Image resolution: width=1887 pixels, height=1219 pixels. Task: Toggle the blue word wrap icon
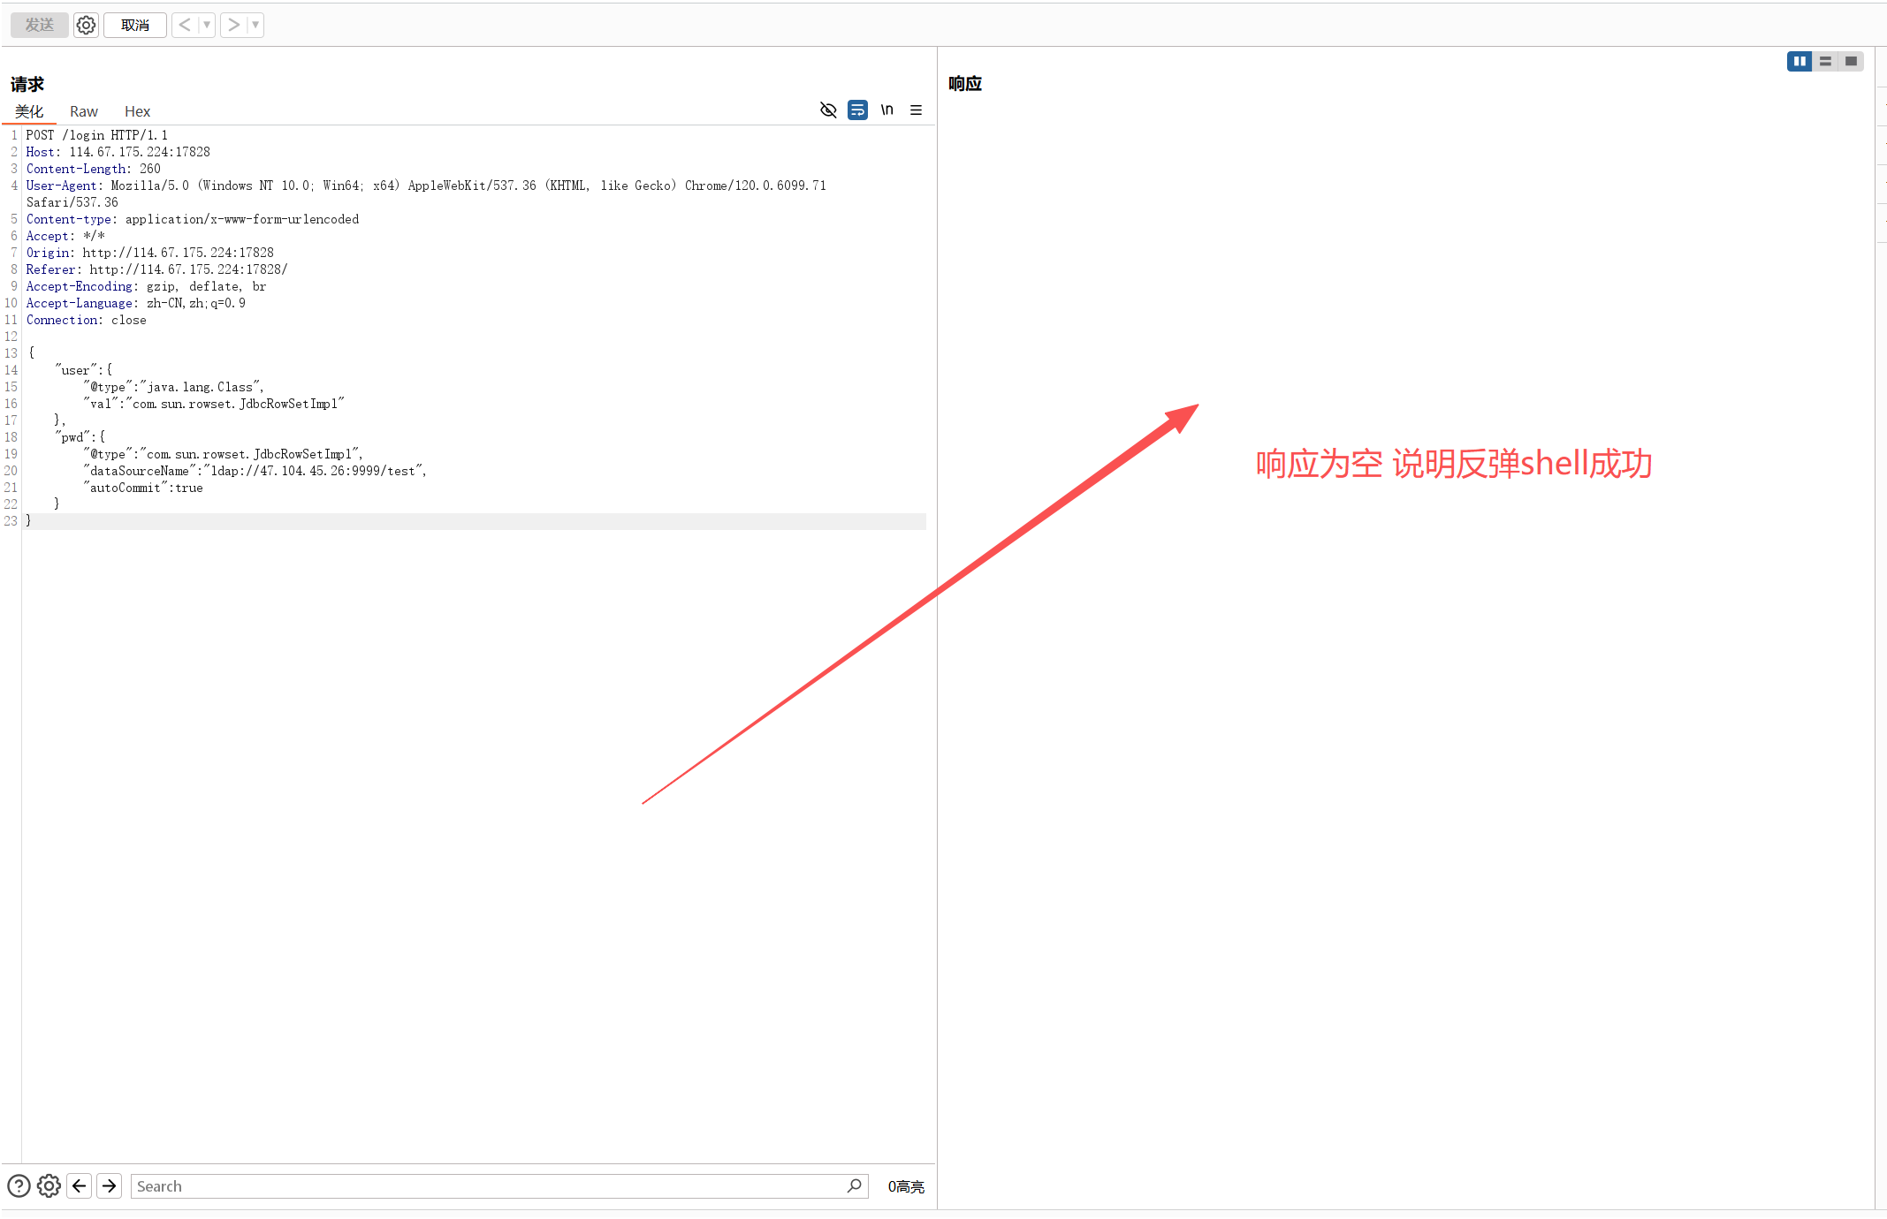(x=857, y=110)
